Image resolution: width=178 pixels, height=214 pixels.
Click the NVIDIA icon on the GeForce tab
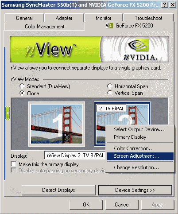(109, 26)
